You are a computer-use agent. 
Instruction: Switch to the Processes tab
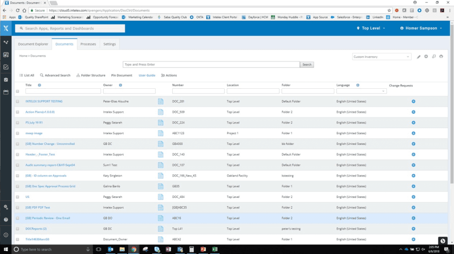pos(88,44)
